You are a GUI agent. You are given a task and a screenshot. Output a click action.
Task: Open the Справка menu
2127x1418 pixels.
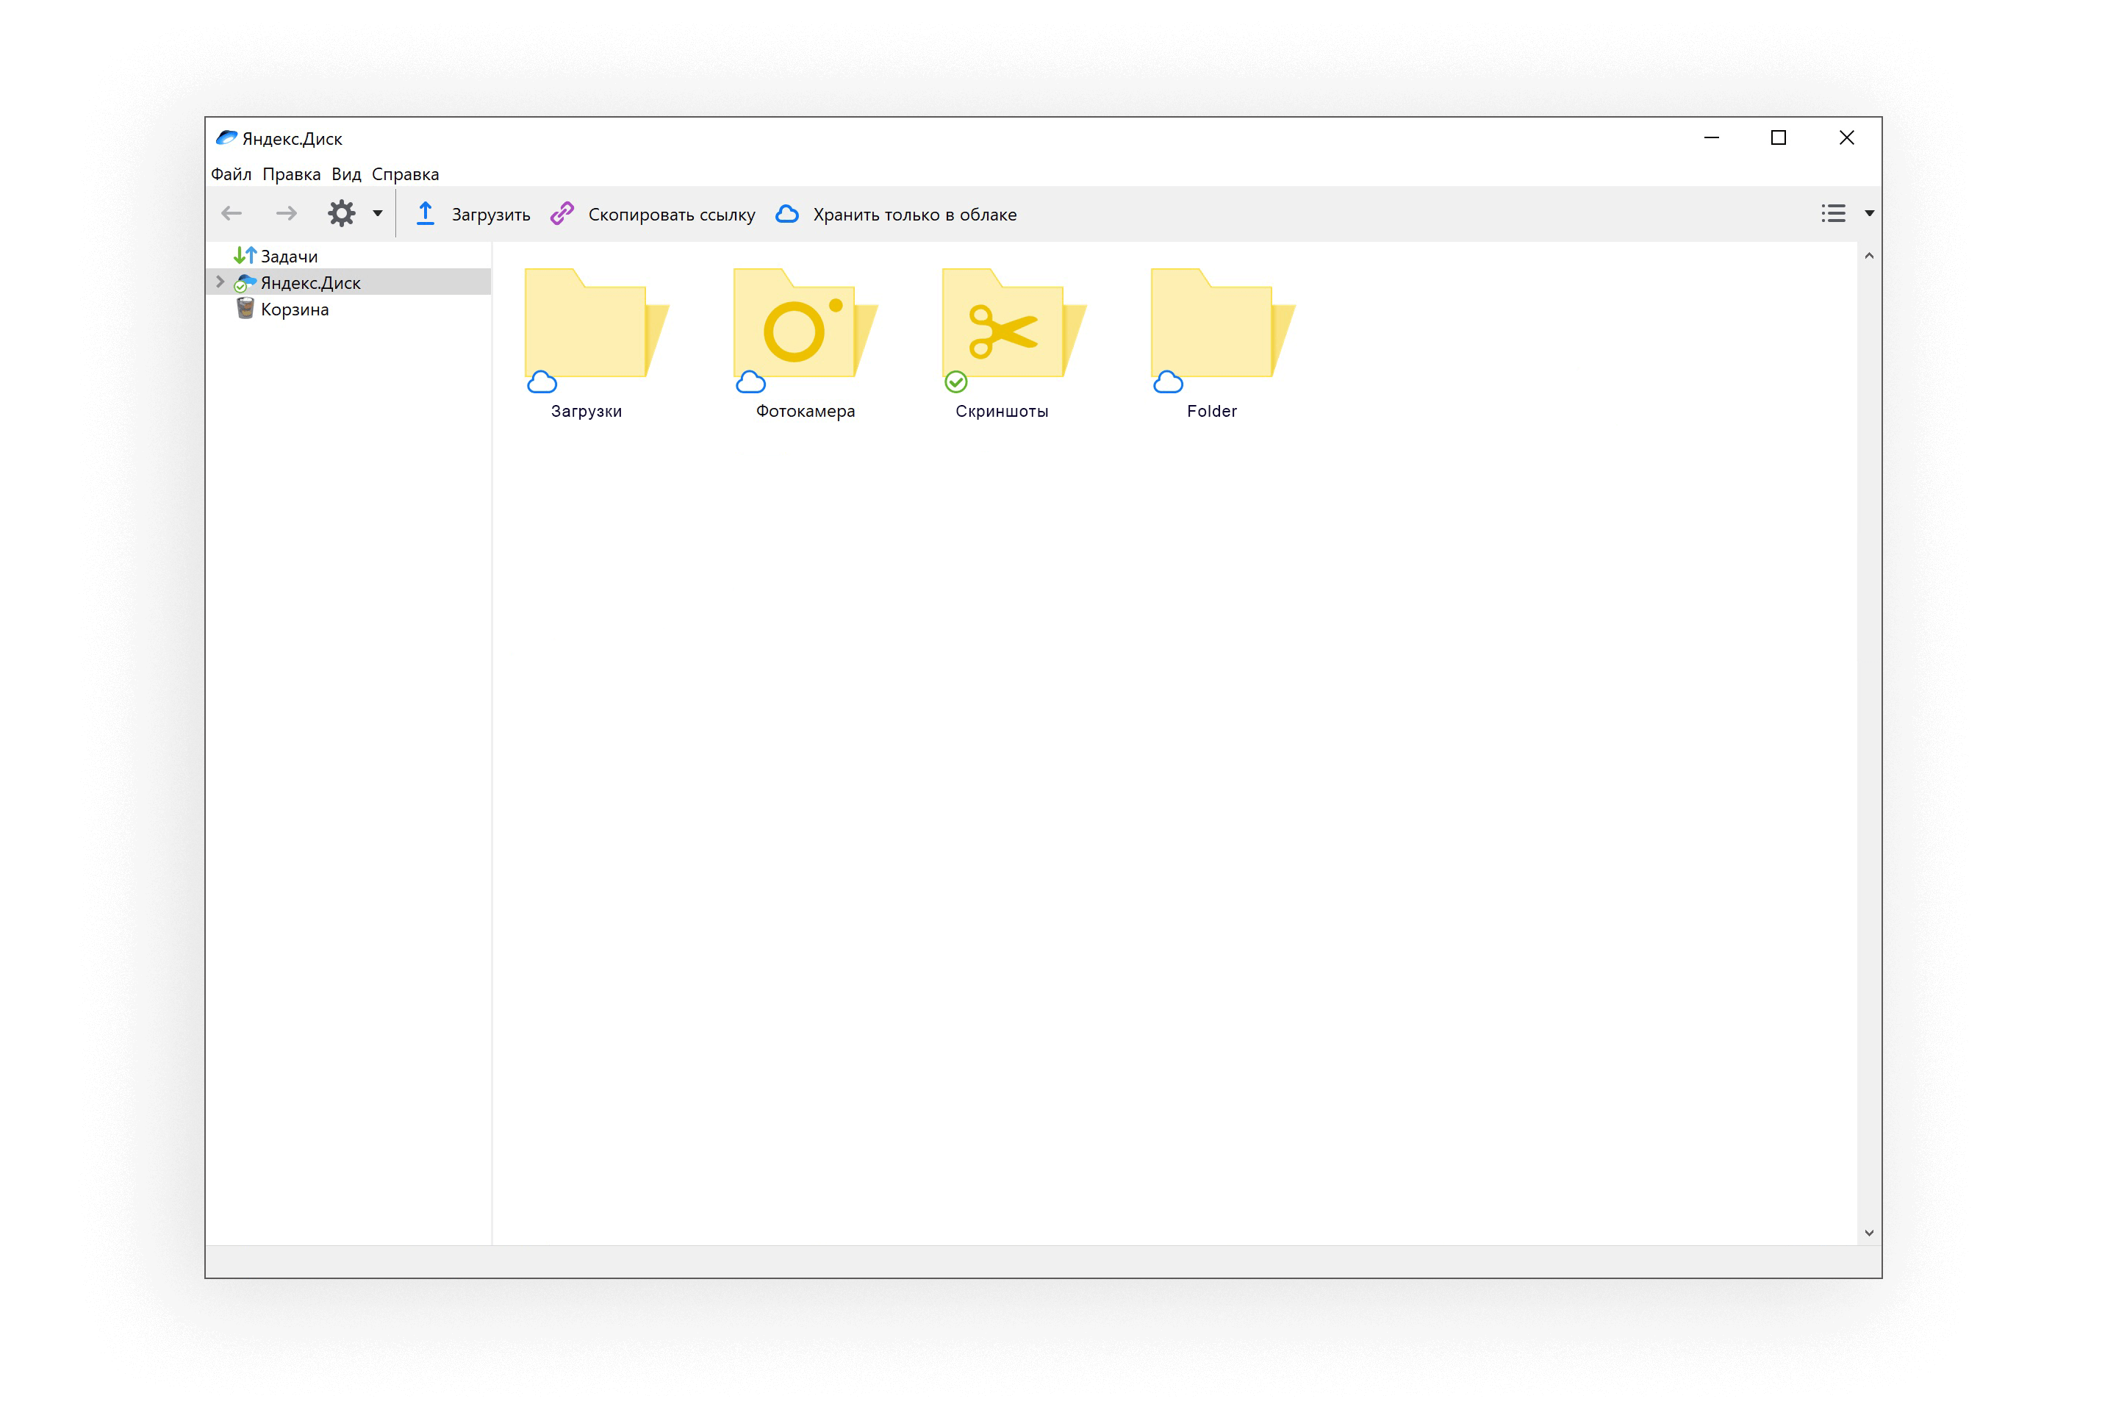(405, 173)
